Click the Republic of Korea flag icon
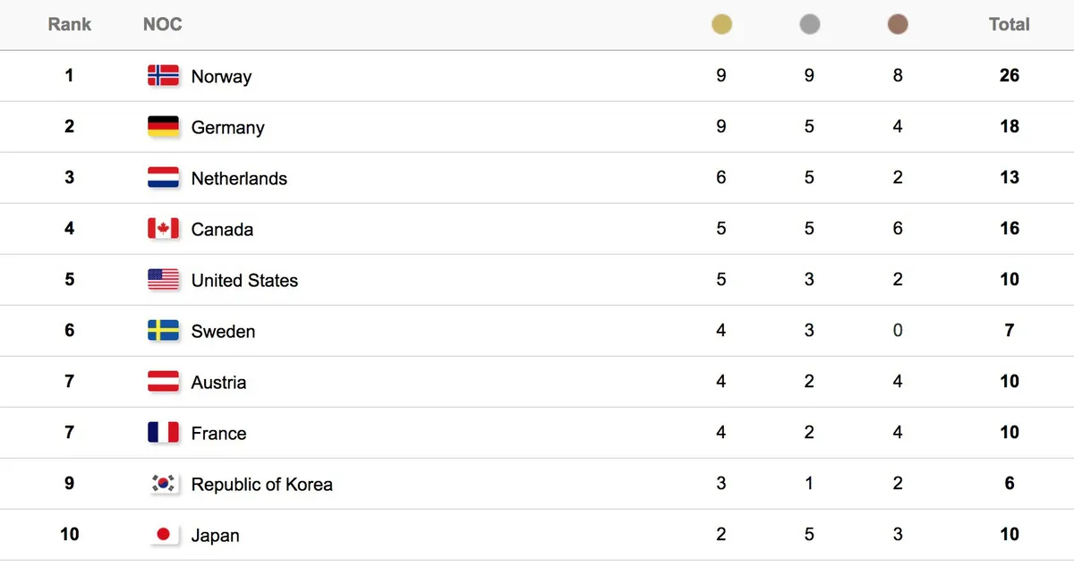Viewport: 1074px width, 567px height. [x=163, y=483]
